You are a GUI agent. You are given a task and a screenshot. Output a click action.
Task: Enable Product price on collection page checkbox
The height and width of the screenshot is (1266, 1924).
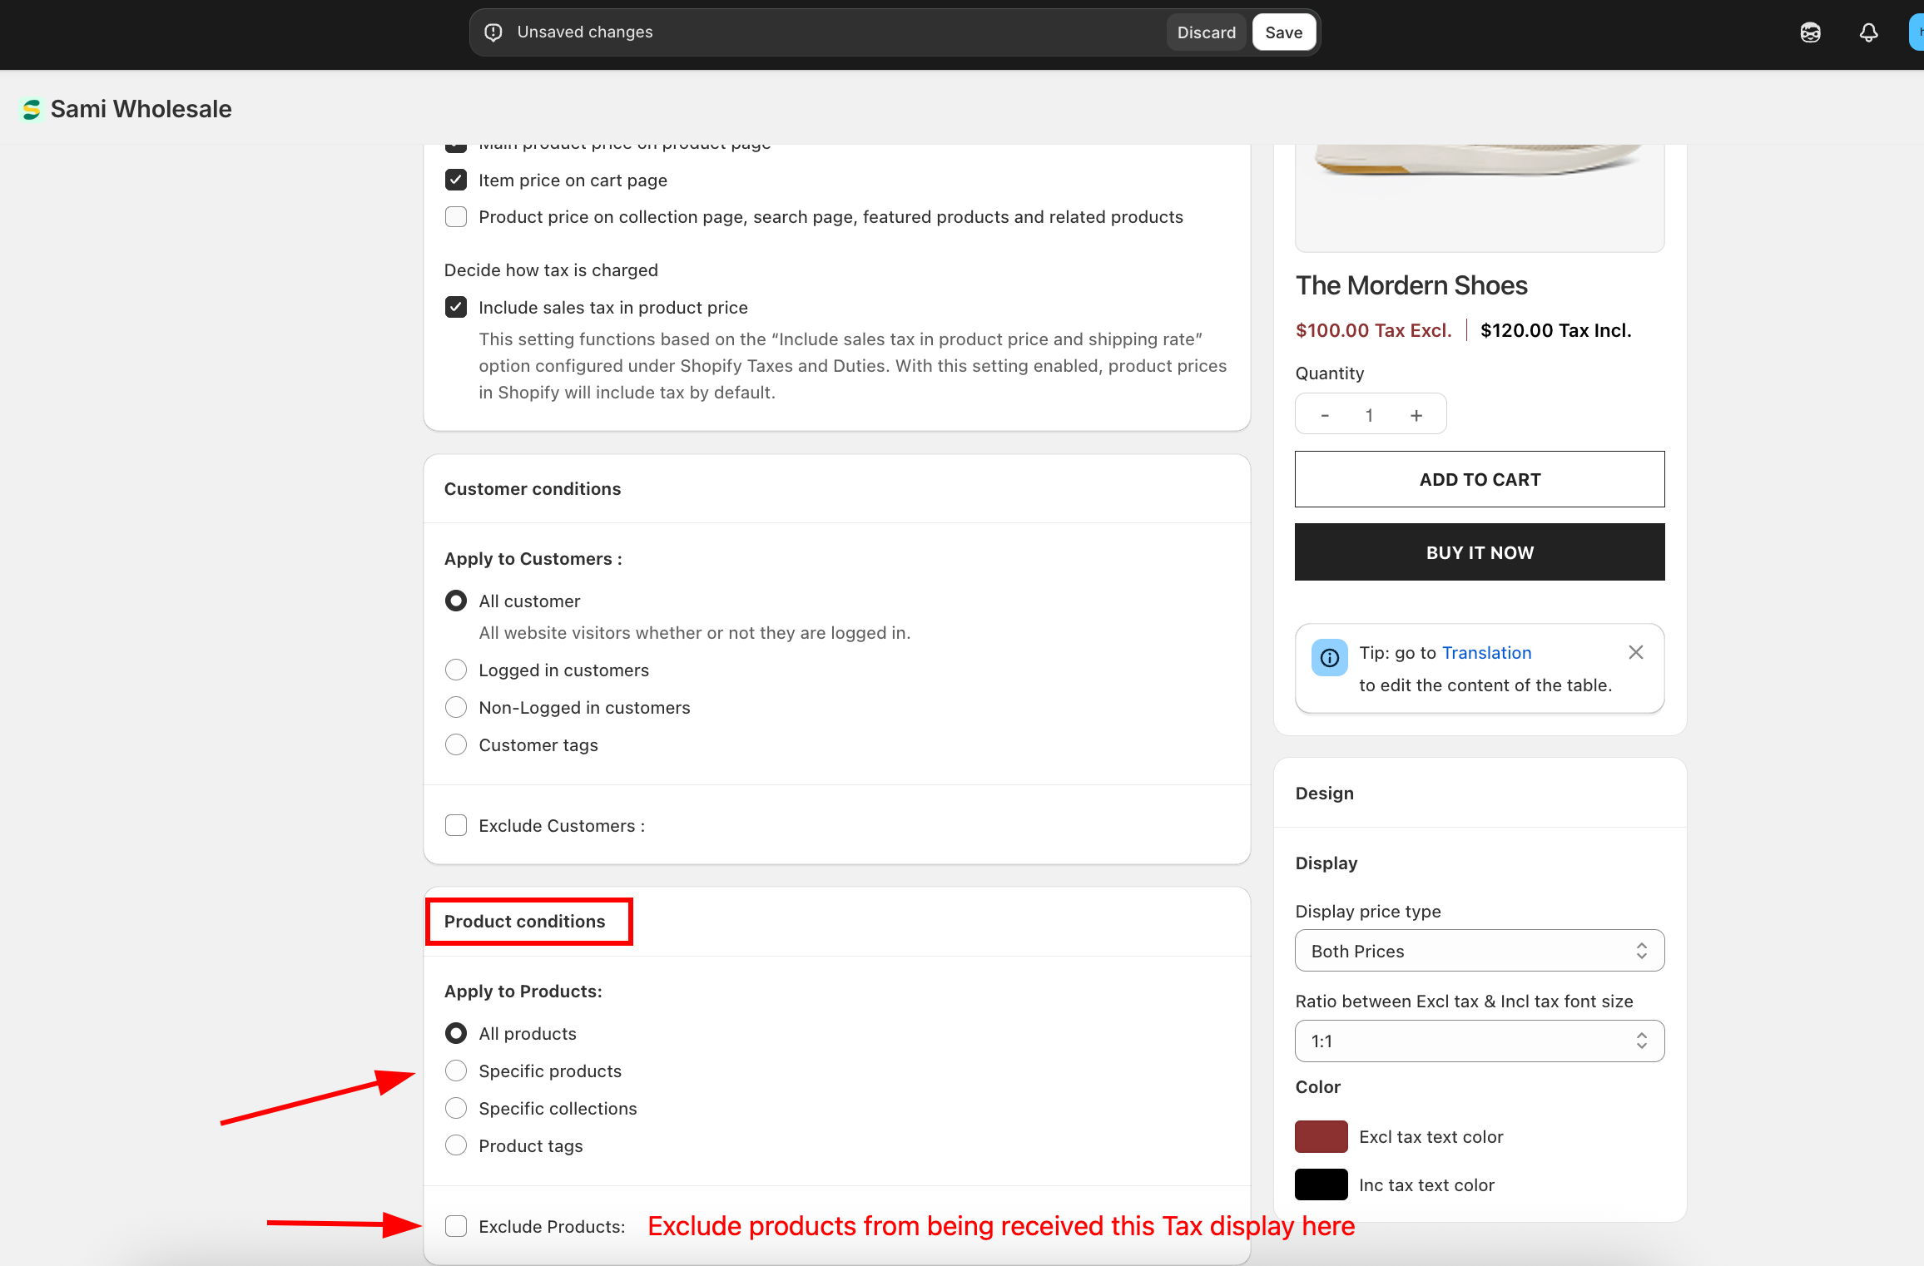[455, 216]
